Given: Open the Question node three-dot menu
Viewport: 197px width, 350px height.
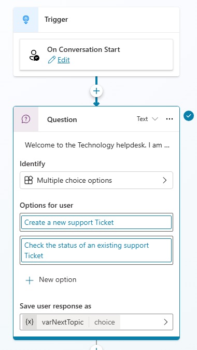Looking at the screenshot, I should 170,119.
